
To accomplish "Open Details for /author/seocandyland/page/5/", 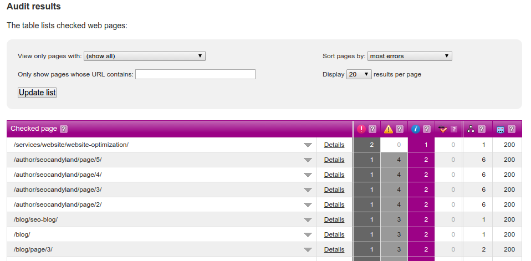I will 334,160.
